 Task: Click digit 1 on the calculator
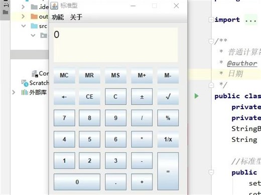(64, 161)
